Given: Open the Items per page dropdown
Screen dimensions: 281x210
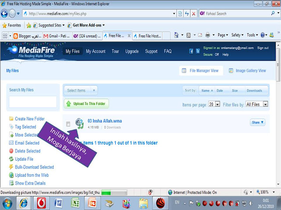Looking at the screenshot, I should [x=214, y=104].
